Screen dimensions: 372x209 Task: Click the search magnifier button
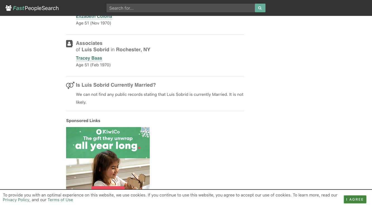[x=260, y=8]
